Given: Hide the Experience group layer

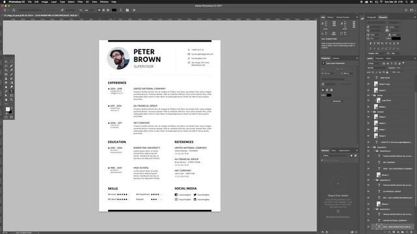Looking at the screenshot, I should [368, 147].
